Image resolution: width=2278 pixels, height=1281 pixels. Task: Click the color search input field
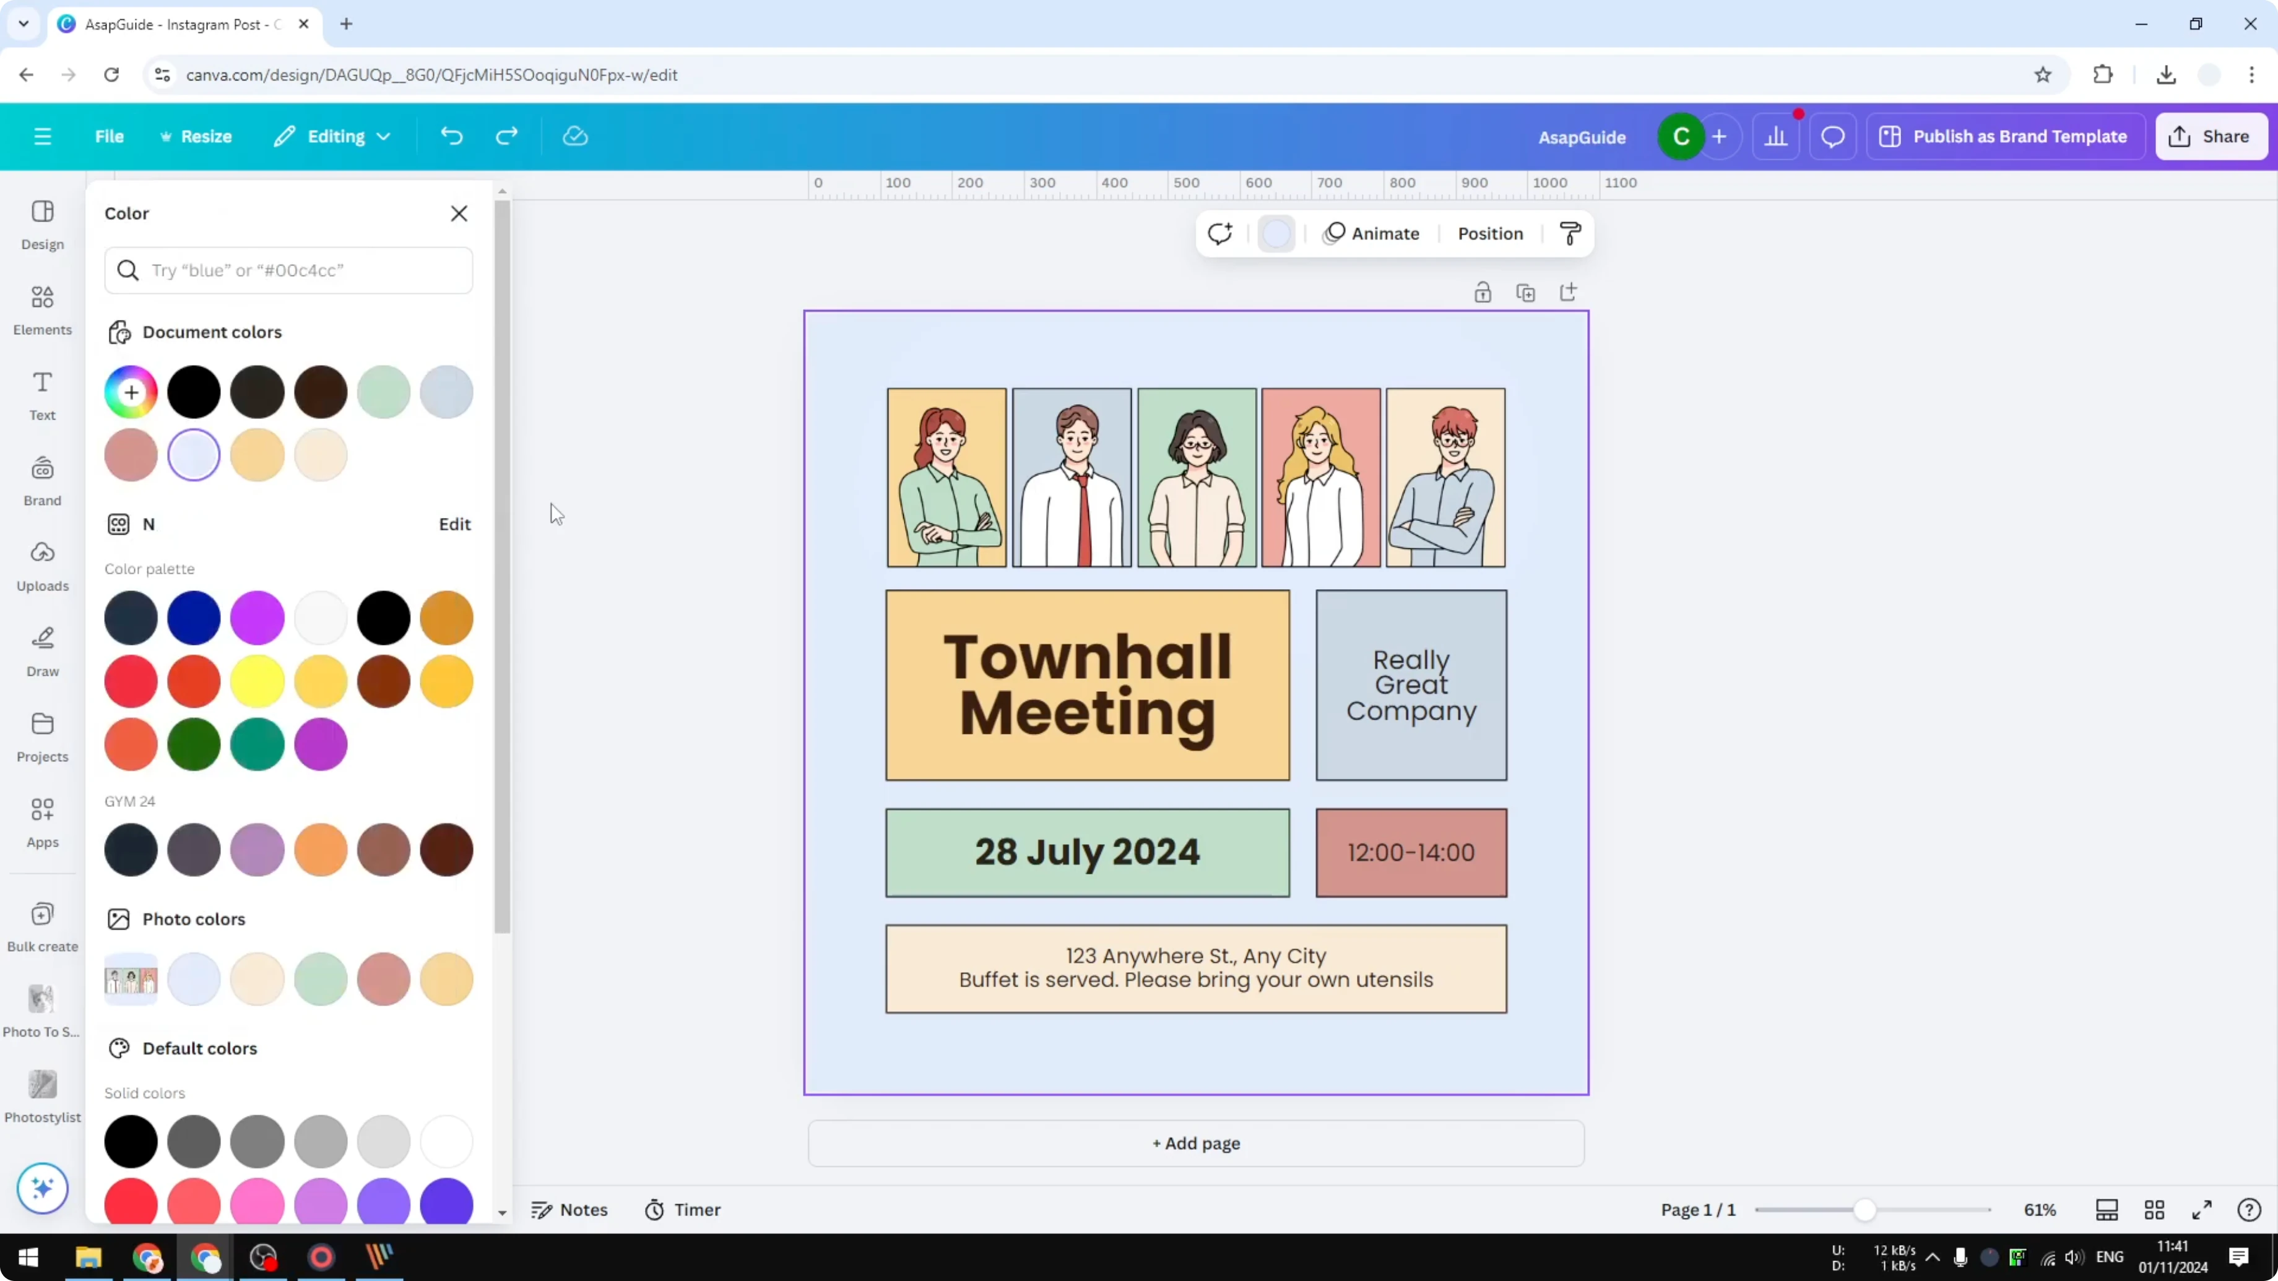point(288,270)
